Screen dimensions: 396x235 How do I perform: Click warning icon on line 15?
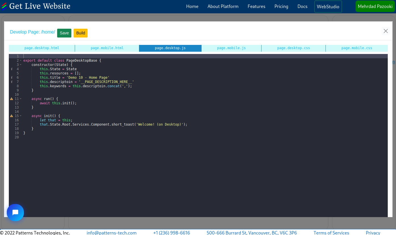[12, 116]
